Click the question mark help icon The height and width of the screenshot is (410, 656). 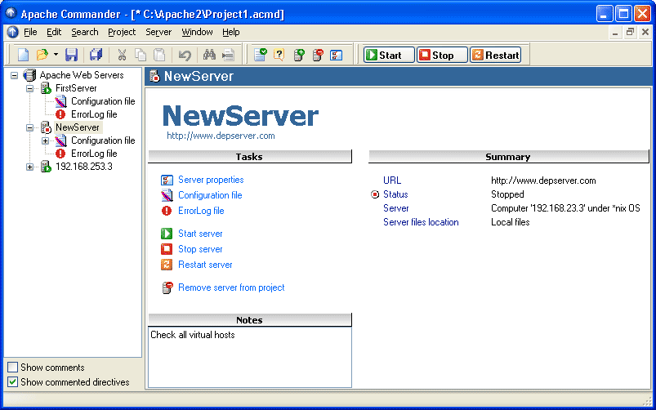click(x=279, y=55)
